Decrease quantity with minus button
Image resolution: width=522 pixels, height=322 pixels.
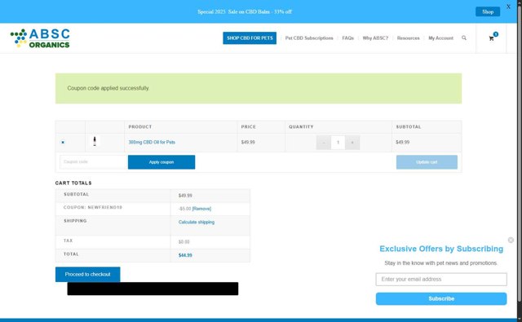pyautogui.click(x=323, y=143)
